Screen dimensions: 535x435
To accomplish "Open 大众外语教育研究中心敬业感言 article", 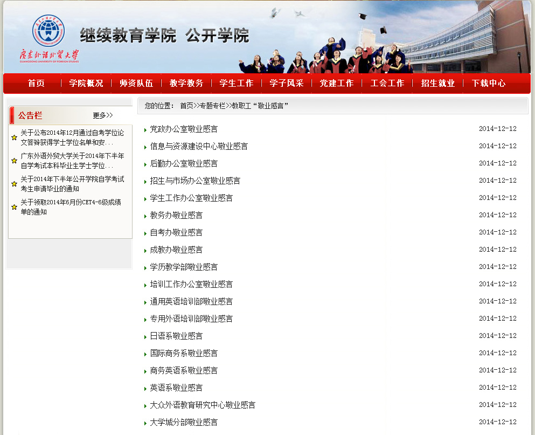I will 203,405.
